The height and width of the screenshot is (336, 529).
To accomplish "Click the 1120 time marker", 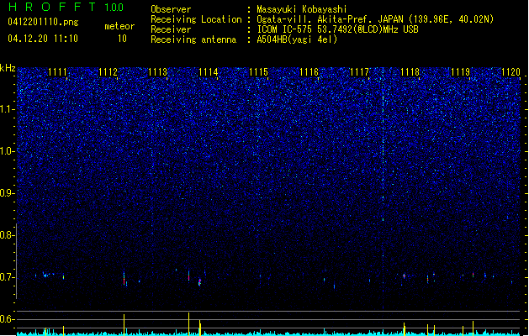I will point(510,72).
